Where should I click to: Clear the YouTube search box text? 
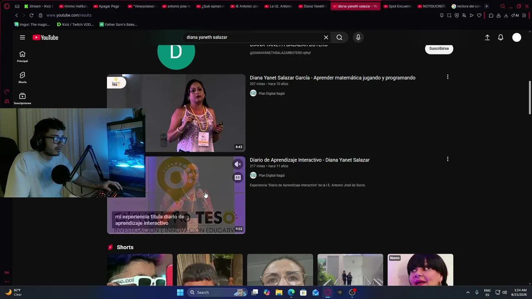[326, 37]
